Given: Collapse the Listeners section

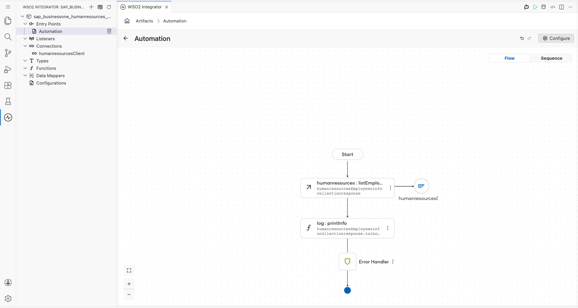Looking at the screenshot, I should coord(25,39).
